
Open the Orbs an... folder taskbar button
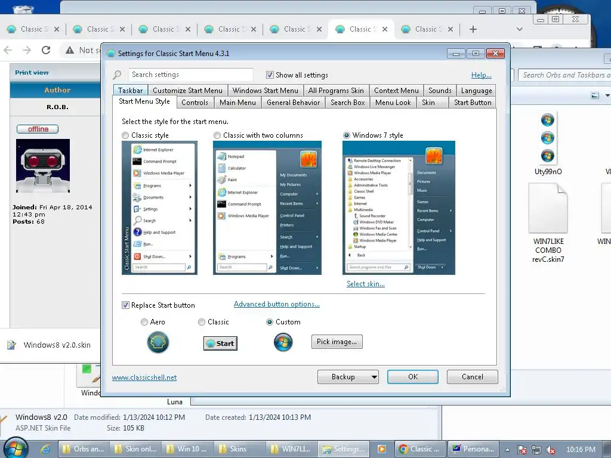pyautogui.click(x=84, y=449)
